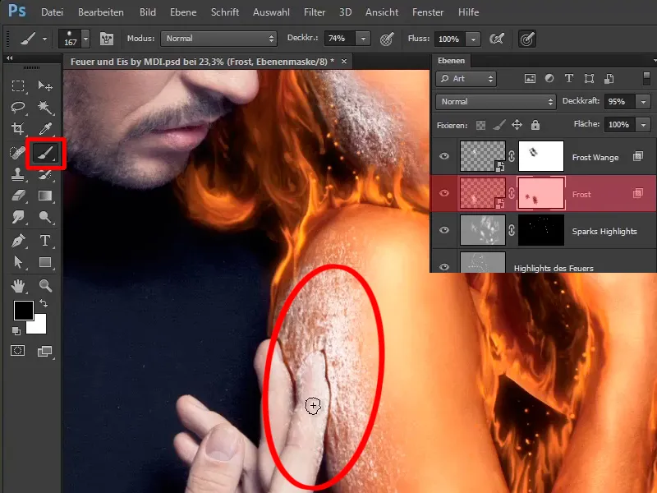Filter layers by type layers
The width and height of the screenshot is (657, 493).
pyautogui.click(x=569, y=78)
